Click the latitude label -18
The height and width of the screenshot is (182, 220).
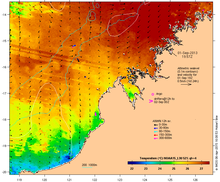[4, 120]
